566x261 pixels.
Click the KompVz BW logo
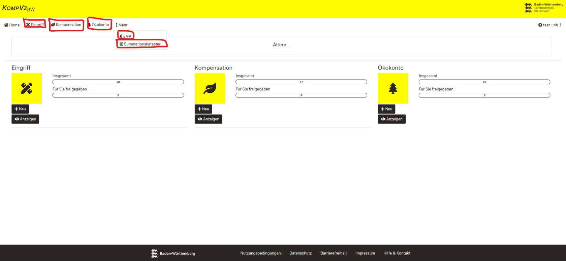[x=19, y=8]
